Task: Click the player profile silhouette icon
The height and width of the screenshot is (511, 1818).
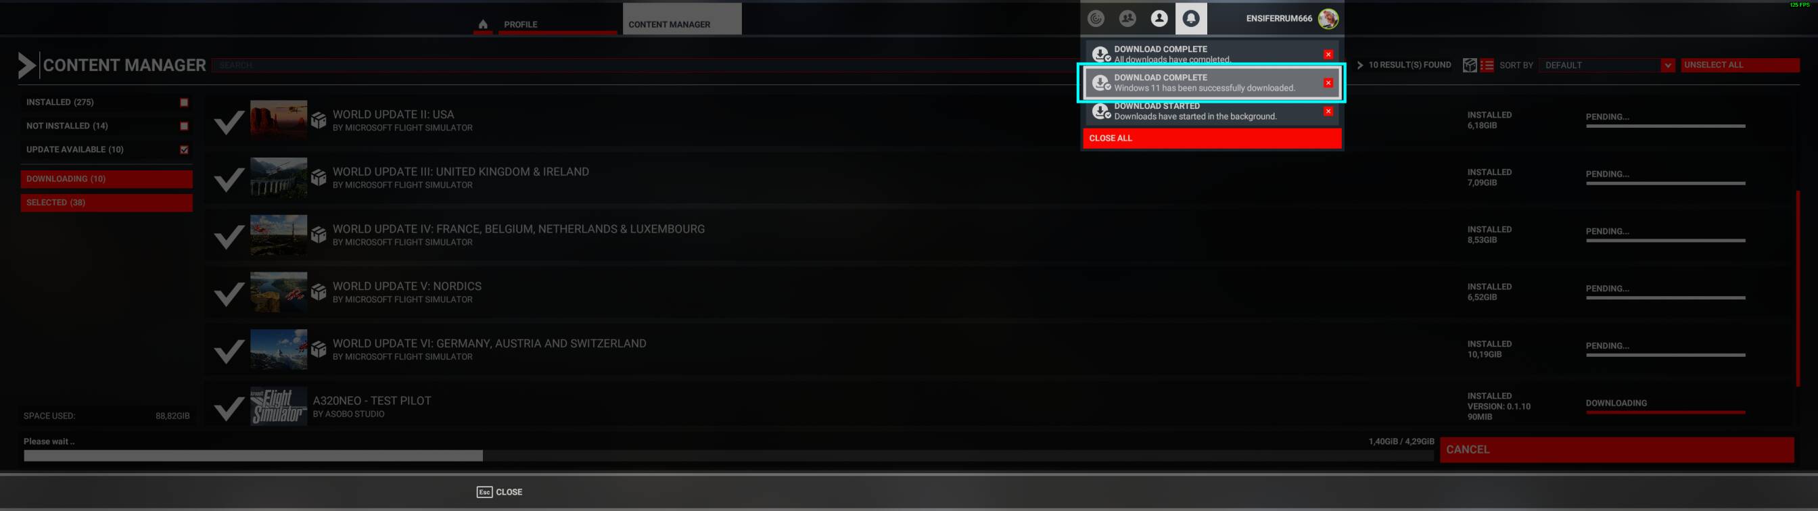Action: (1159, 18)
